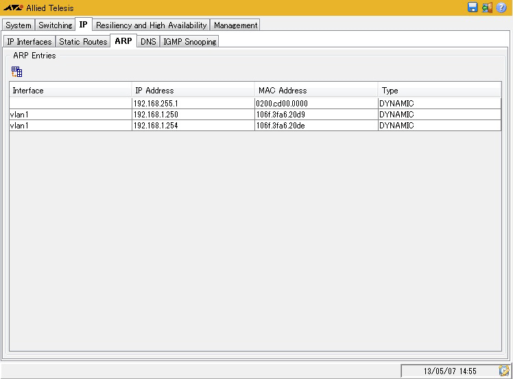Click the logout door icon
This screenshot has width=513, height=379.
[x=487, y=8]
